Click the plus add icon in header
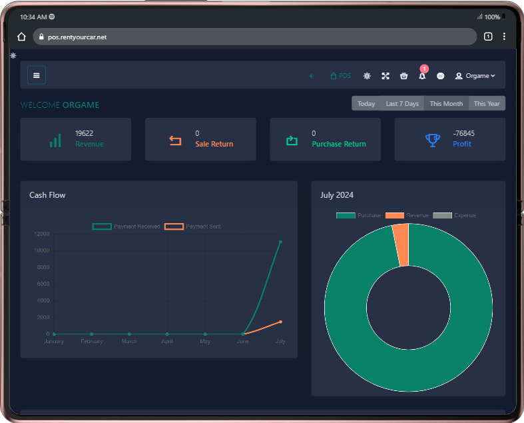 [x=311, y=76]
